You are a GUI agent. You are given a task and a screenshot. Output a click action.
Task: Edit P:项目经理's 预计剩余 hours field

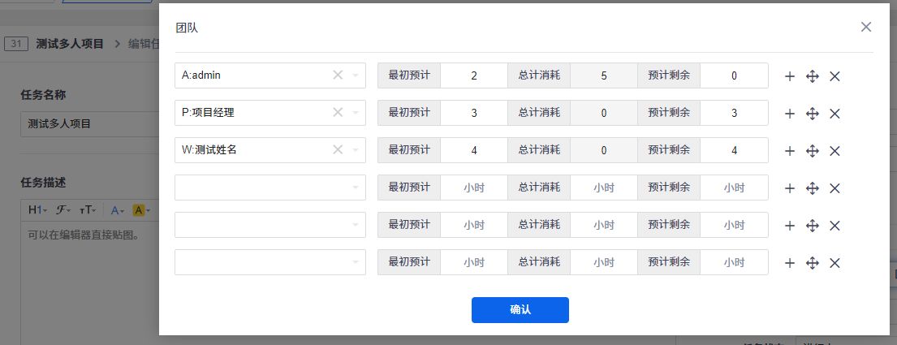click(x=734, y=114)
